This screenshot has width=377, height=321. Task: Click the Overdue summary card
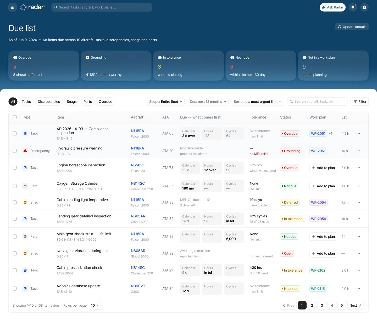[x=44, y=66]
